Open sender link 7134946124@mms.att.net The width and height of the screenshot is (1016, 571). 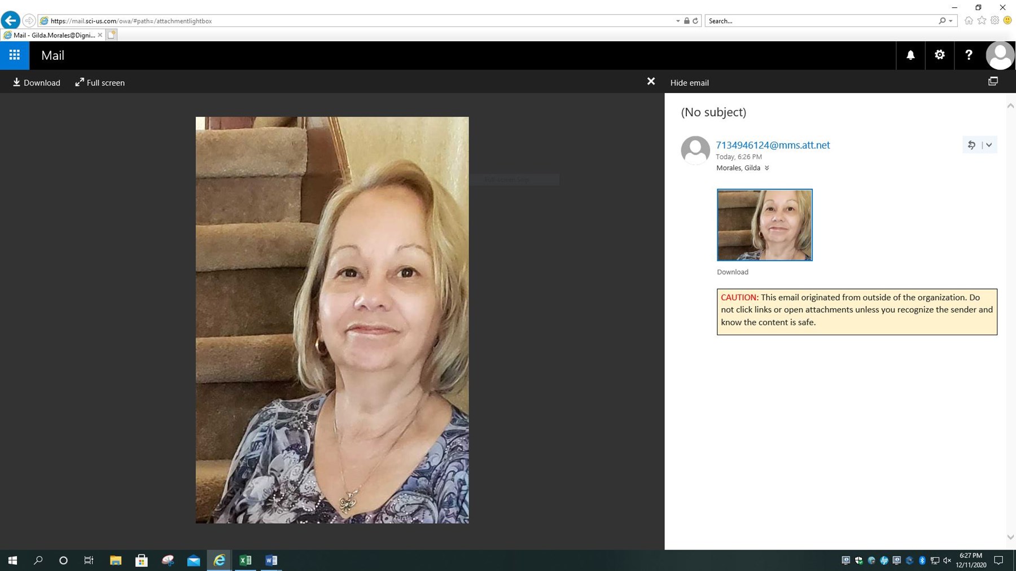click(773, 145)
